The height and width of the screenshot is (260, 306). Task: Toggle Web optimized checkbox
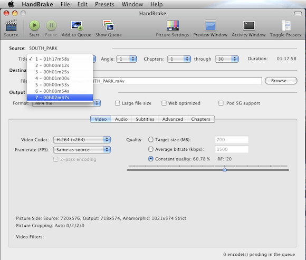pos(164,103)
